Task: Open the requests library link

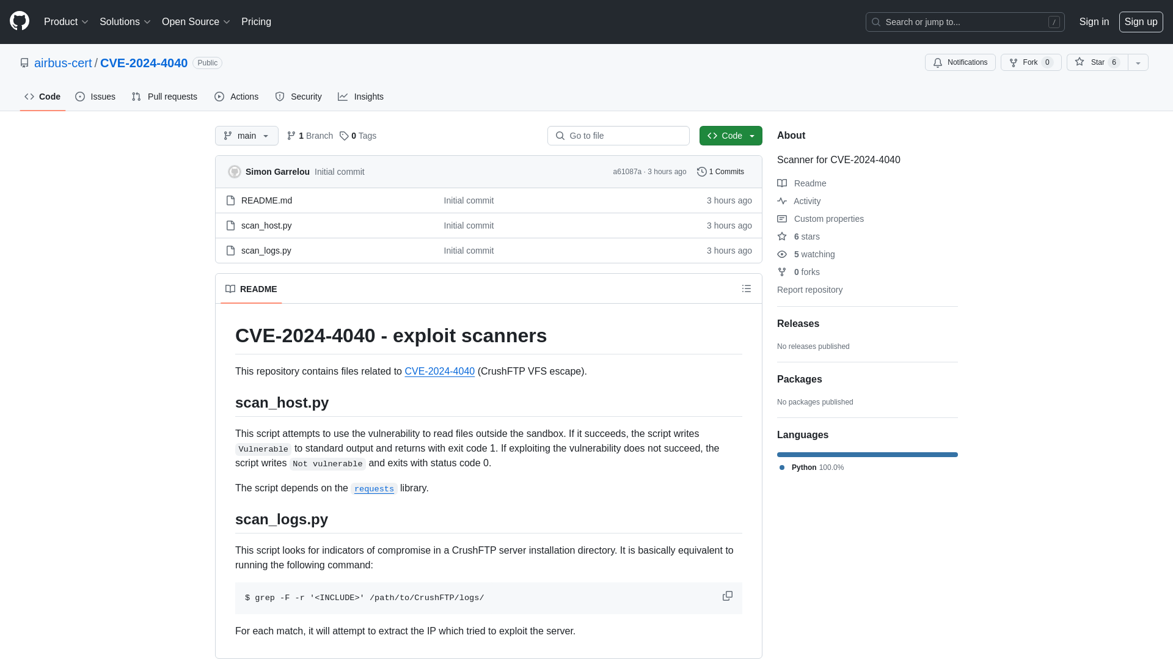Action: pos(374,488)
